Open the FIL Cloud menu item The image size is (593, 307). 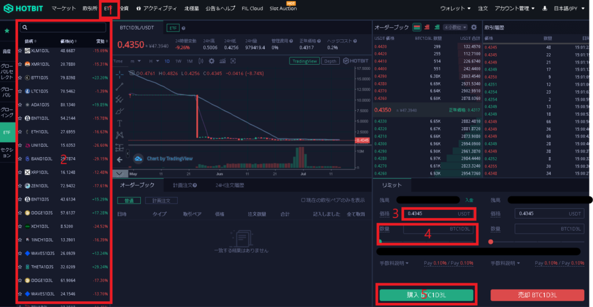tap(252, 8)
